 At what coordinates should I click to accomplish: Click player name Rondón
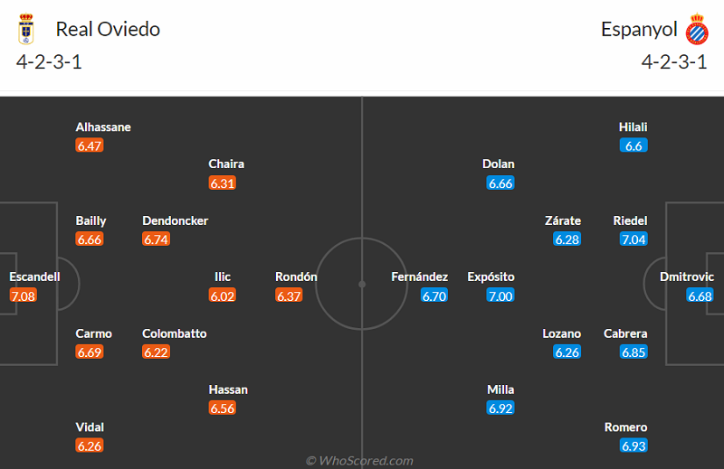(296, 277)
